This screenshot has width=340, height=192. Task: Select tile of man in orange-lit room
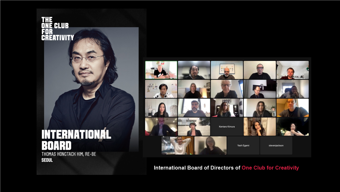pos(293,108)
